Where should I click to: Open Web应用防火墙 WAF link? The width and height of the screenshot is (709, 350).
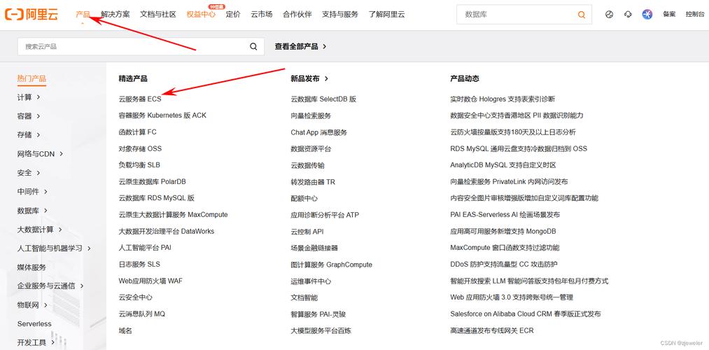[150, 281]
